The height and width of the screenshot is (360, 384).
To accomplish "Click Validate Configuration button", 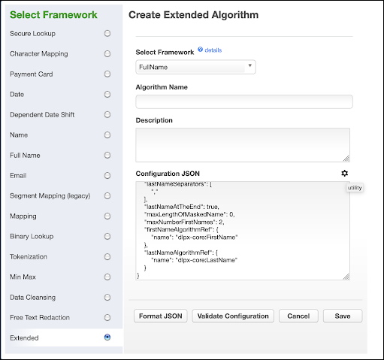I will (x=233, y=316).
